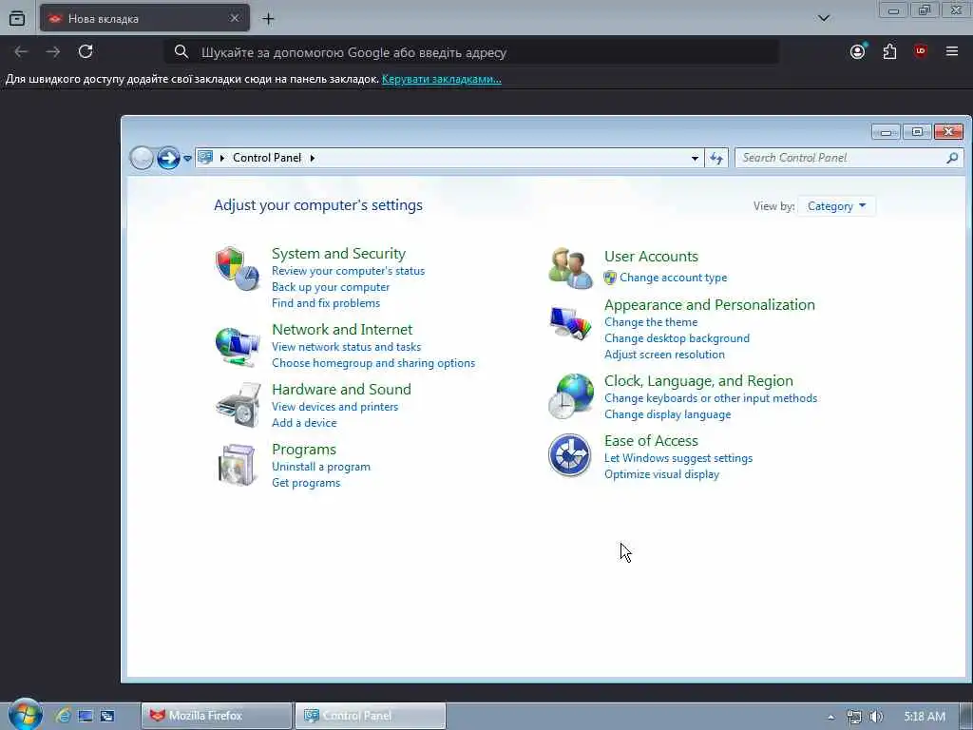Click the computer icon in address bar
The height and width of the screenshot is (730, 973).
pos(205,157)
